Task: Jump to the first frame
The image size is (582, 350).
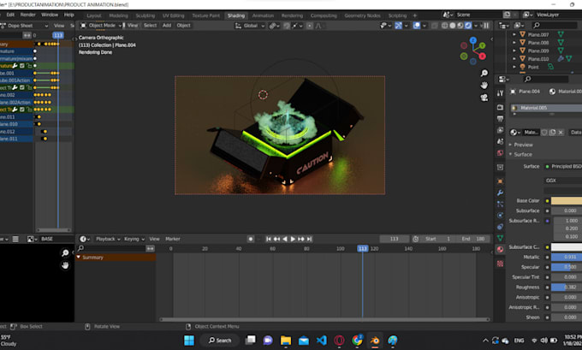Action: (x=269, y=239)
